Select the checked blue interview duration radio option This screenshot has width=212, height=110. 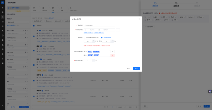tap(102, 38)
